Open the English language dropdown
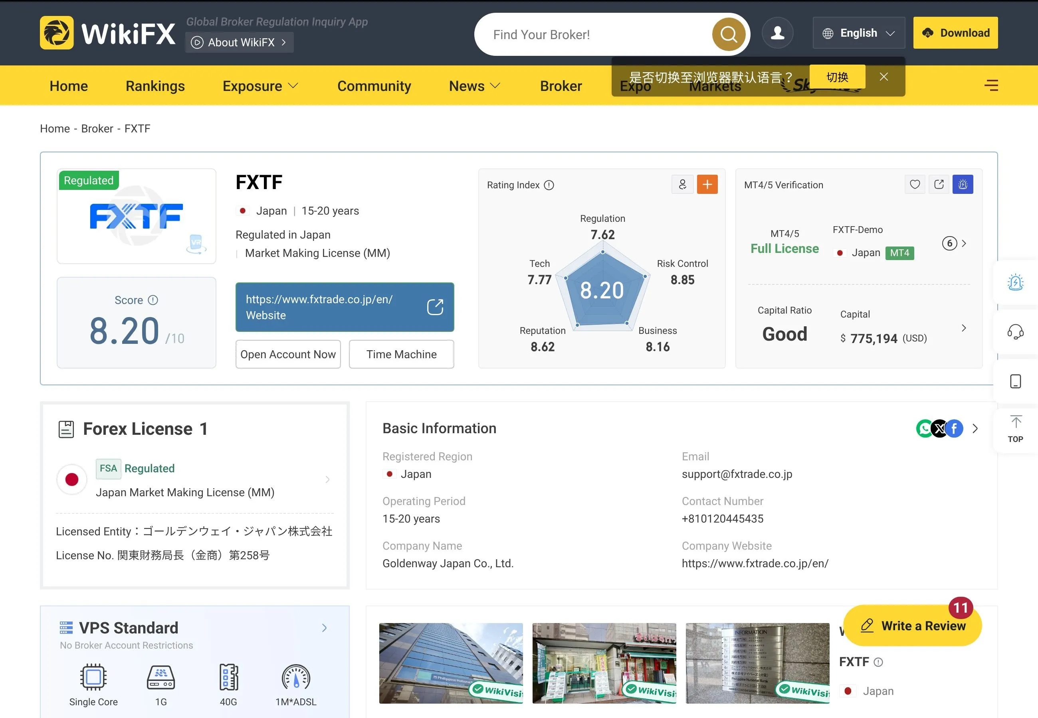This screenshot has width=1038, height=718. [x=858, y=33]
